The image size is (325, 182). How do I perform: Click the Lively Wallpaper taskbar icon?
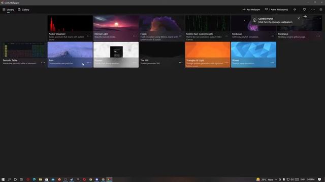pos(109,179)
